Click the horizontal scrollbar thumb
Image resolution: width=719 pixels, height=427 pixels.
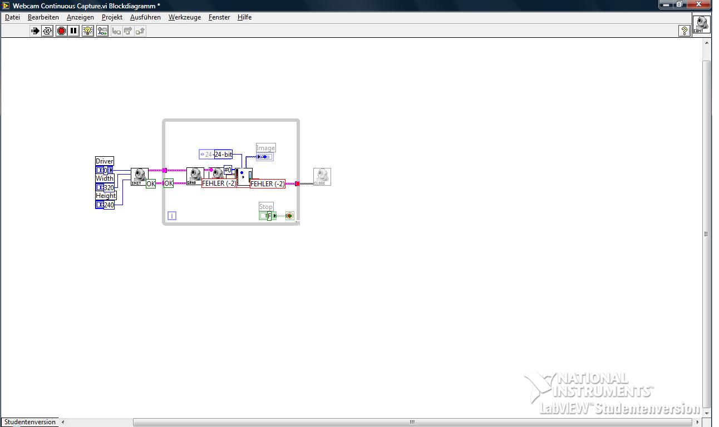(x=412, y=422)
